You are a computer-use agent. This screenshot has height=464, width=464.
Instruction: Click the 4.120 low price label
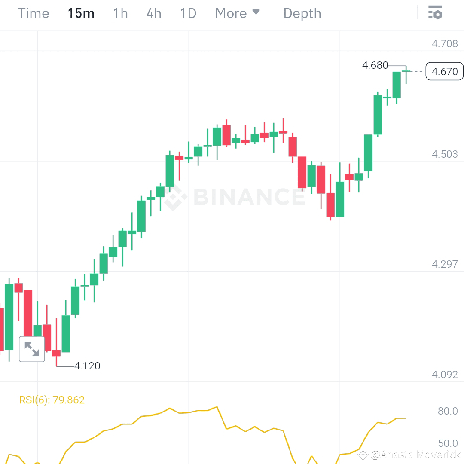click(86, 366)
